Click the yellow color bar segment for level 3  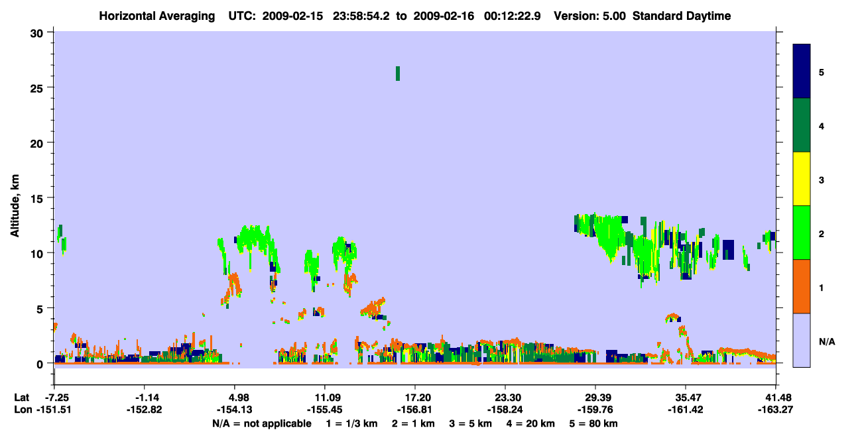coord(802,179)
